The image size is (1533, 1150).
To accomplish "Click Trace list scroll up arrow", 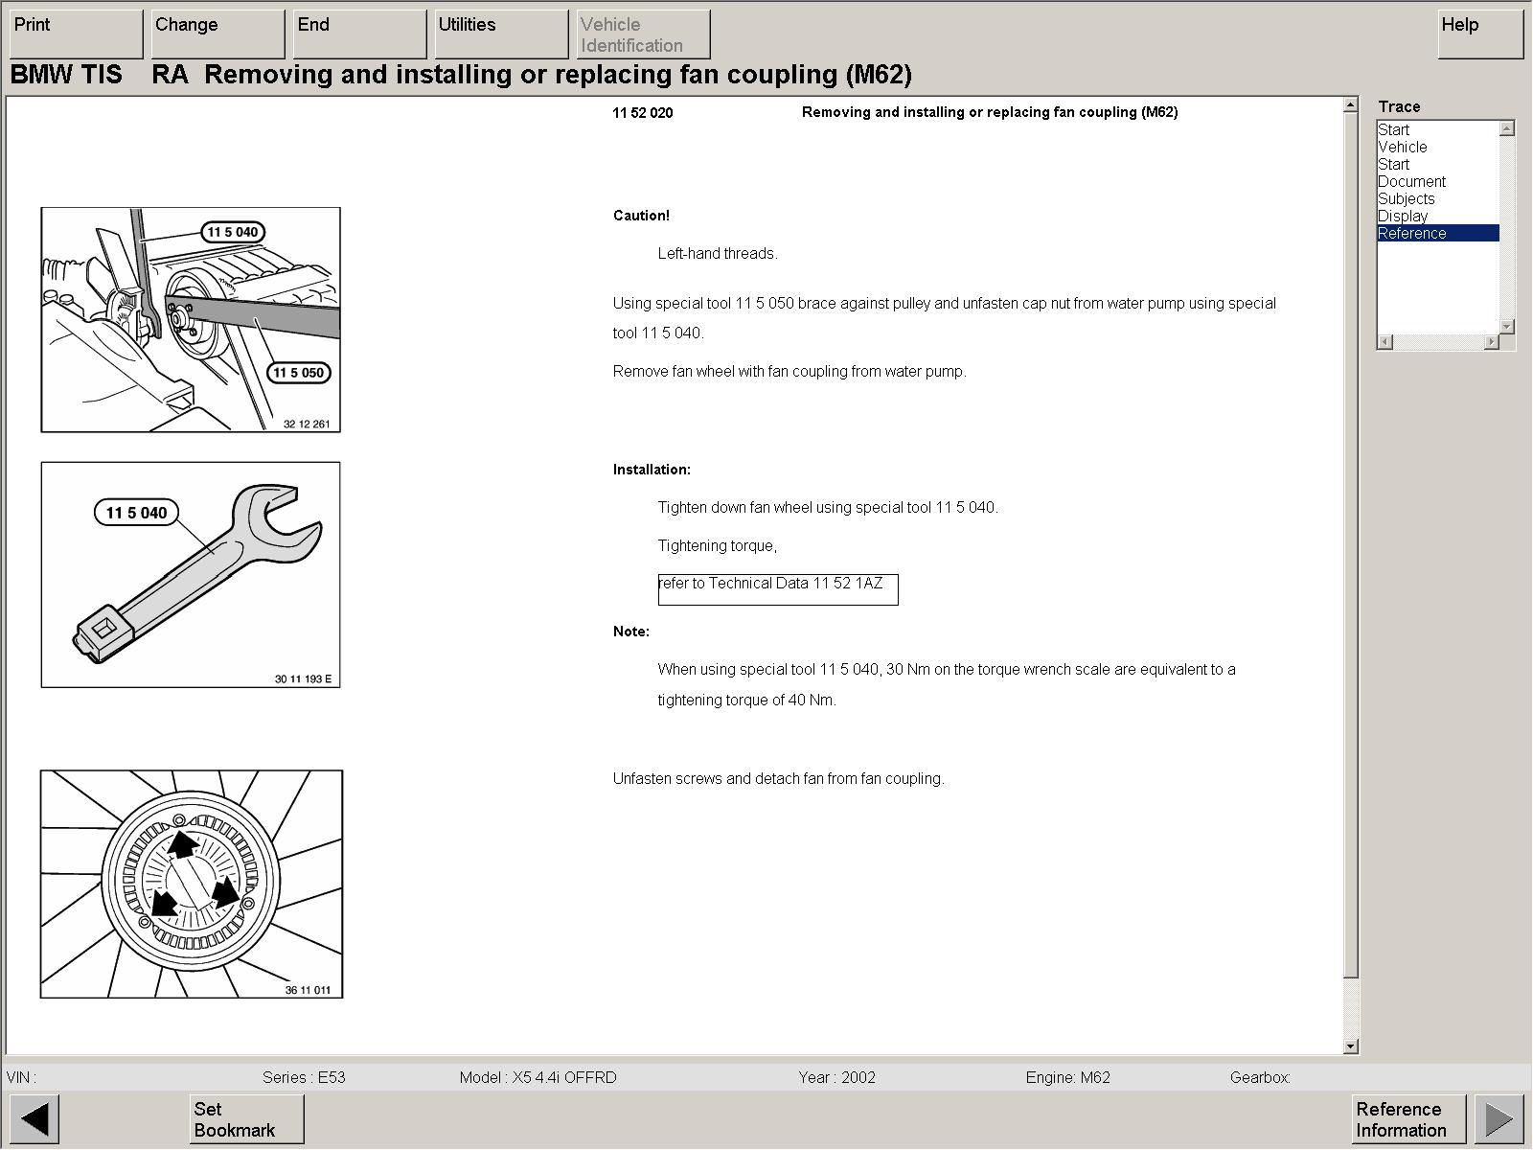I will click(x=1507, y=128).
